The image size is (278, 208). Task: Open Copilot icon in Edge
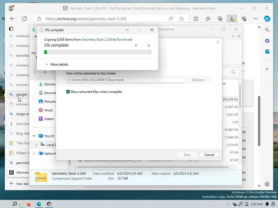[x=267, y=19]
